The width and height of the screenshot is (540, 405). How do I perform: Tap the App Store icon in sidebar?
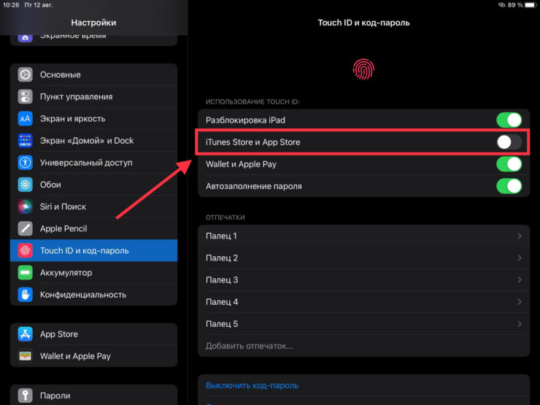(26, 334)
